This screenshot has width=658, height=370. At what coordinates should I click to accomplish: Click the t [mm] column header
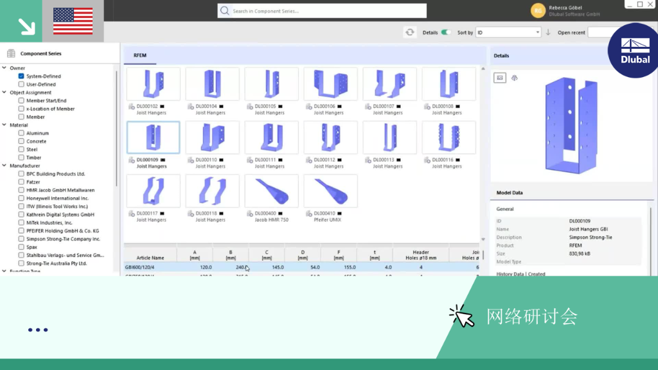tap(375, 255)
